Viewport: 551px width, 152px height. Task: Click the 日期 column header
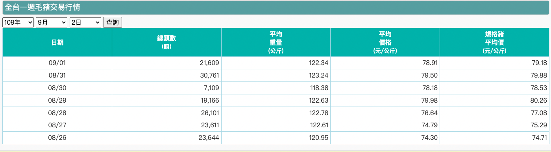57,43
